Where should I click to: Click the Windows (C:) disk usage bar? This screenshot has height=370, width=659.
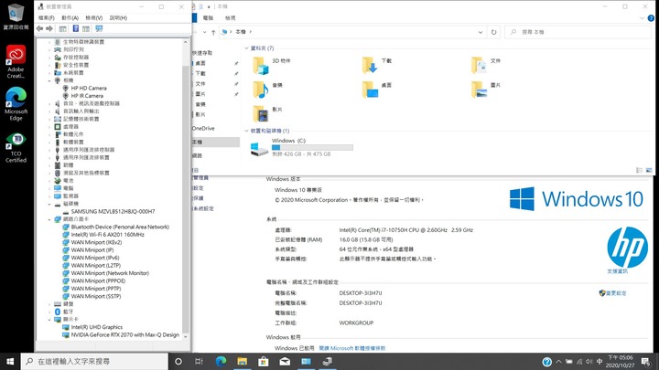coord(312,148)
